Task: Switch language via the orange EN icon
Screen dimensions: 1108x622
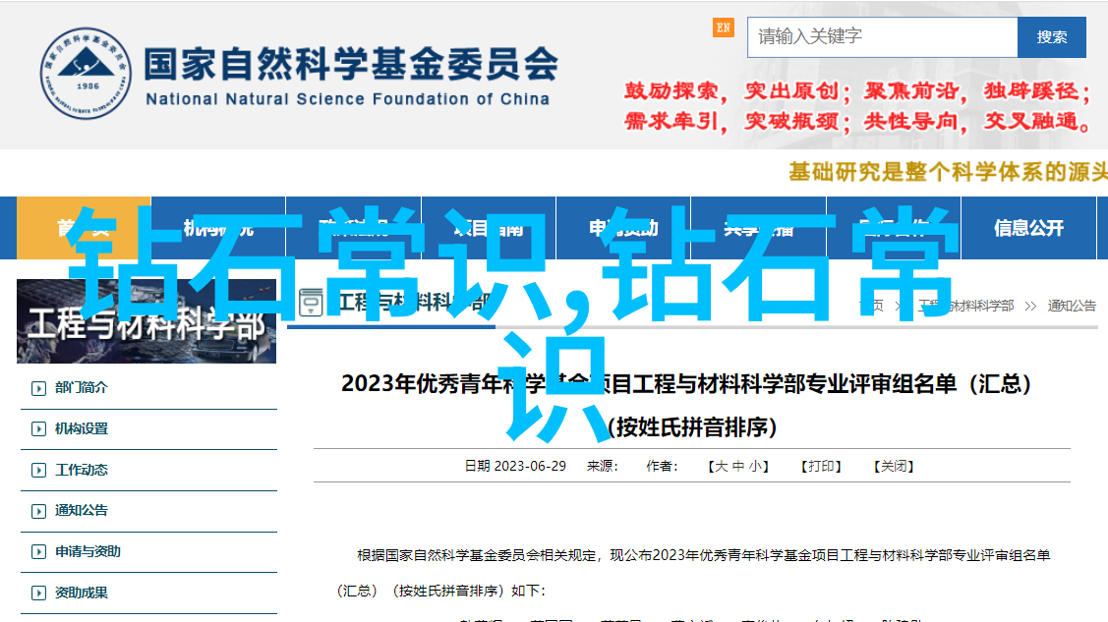Action: click(x=723, y=28)
